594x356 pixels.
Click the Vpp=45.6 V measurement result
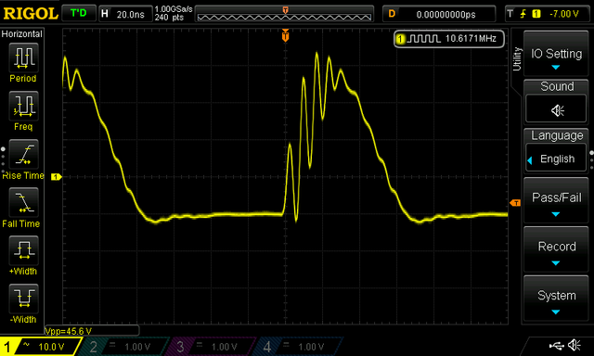(69, 331)
